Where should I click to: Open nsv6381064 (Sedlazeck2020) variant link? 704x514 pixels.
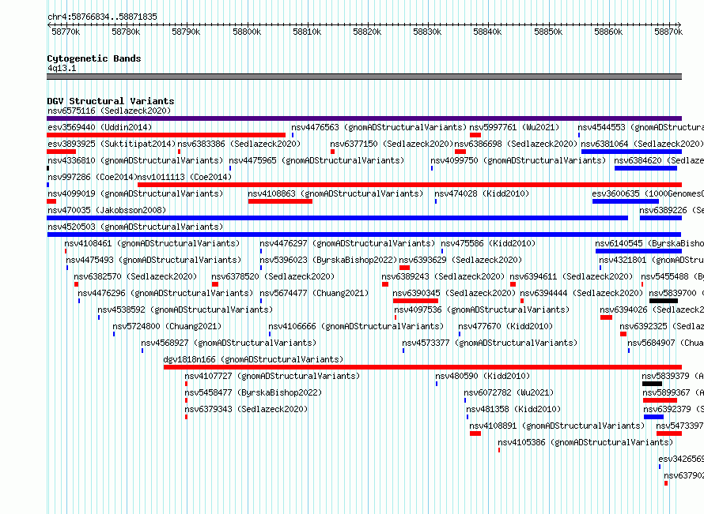642,144
